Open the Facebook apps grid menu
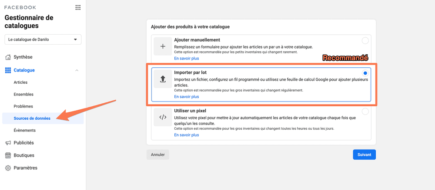Viewport: 435px width, 190px height. (x=78, y=7)
